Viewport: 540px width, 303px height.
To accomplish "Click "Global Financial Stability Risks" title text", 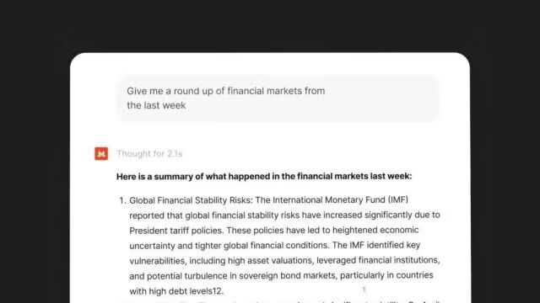I will click(x=191, y=200).
